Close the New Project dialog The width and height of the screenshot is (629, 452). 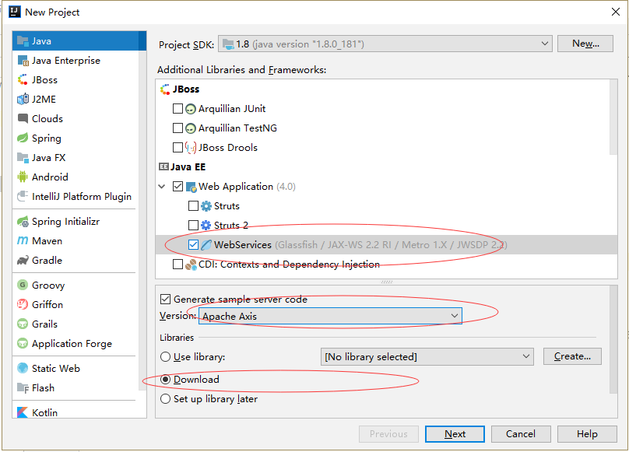pos(615,12)
